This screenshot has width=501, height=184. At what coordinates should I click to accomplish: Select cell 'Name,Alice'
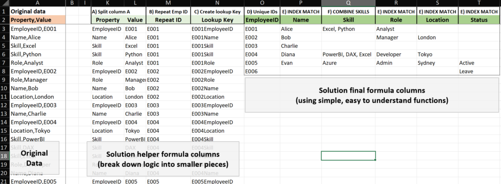click(37, 37)
